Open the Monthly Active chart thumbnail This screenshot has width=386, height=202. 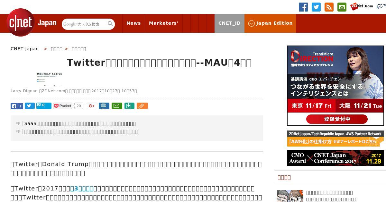(x=50, y=79)
